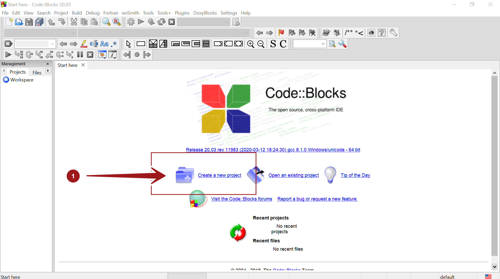
Task: Click the Clear bookmarks icon
Action: (x=312, y=33)
